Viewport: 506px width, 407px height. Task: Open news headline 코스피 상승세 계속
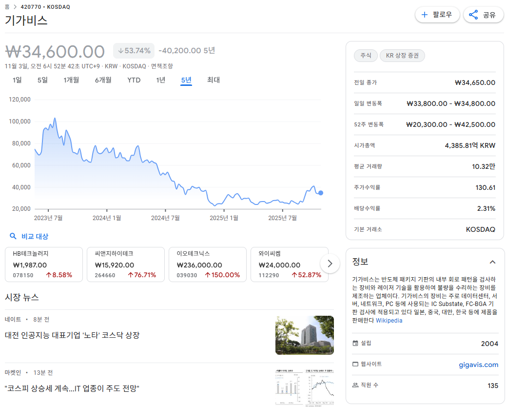(72, 388)
